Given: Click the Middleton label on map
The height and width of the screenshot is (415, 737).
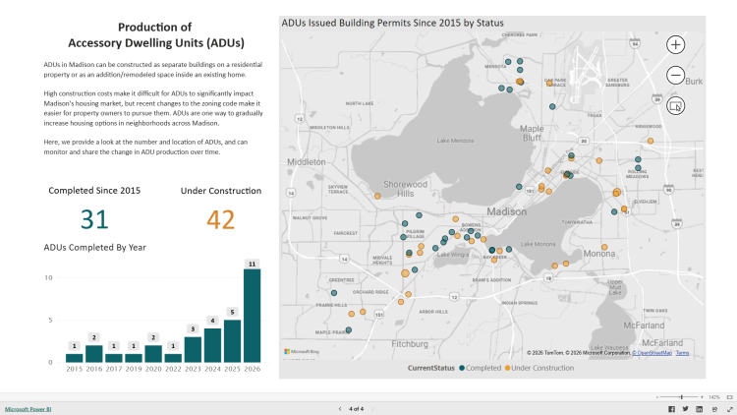Looking at the screenshot, I should coord(307,162).
